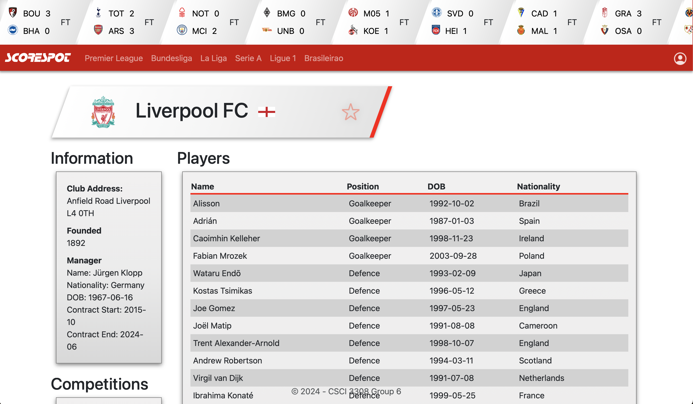This screenshot has width=693, height=404.
Task: Click the user profile icon
Action: [680, 58]
